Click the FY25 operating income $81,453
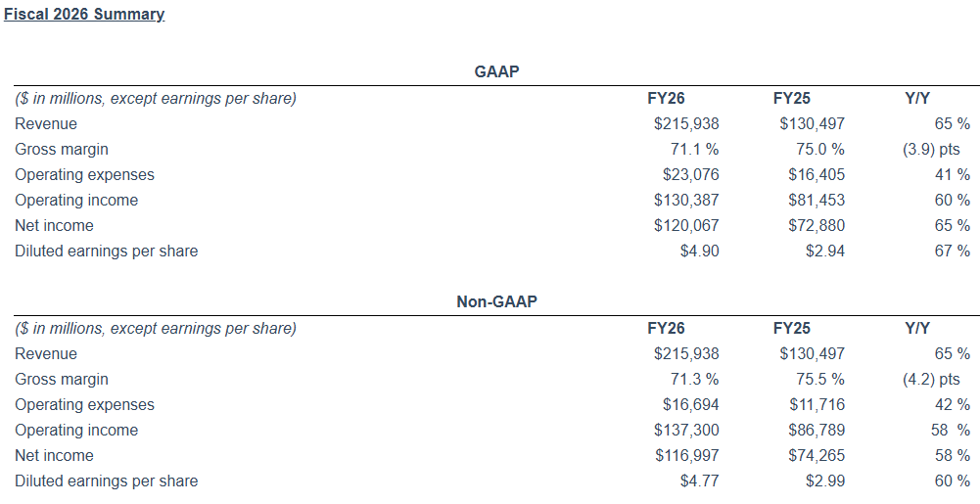The height and width of the screenshot is (504, 980). pos(816,201)
